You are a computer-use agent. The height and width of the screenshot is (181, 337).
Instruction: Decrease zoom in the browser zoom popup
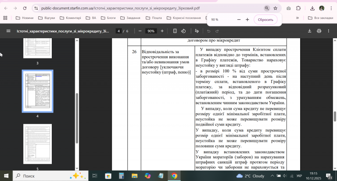pyautogui.click(x=239, y=20)
